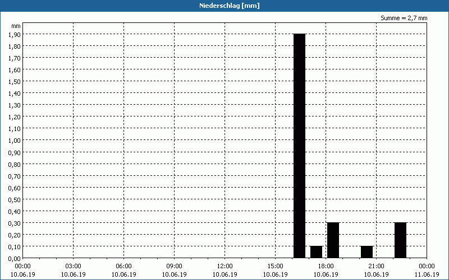Click the 12:00 time label
This screenshot has height=280, width=449.
pyautogui.click(x=225, y=266)
